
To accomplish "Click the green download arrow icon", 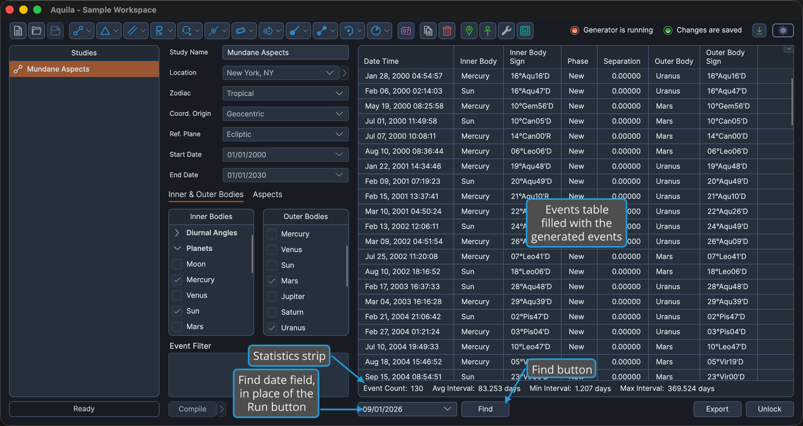I will 760,30.
